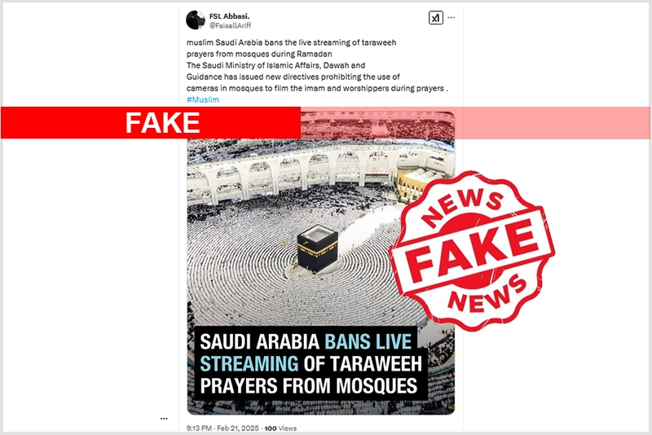Click the Feb 21, 2025 date

pyautogui.click(x=237, y=428)
